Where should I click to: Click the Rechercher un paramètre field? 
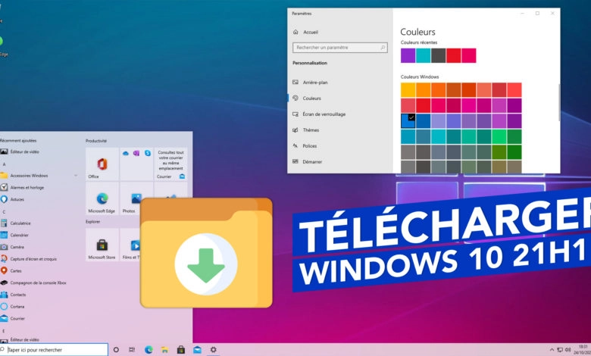[x=340, y=48]
